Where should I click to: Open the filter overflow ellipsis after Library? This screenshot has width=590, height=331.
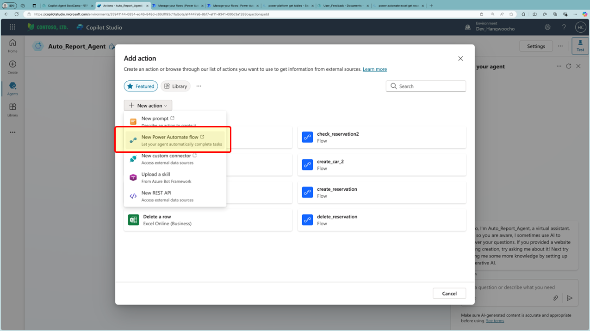click(199, 86)
